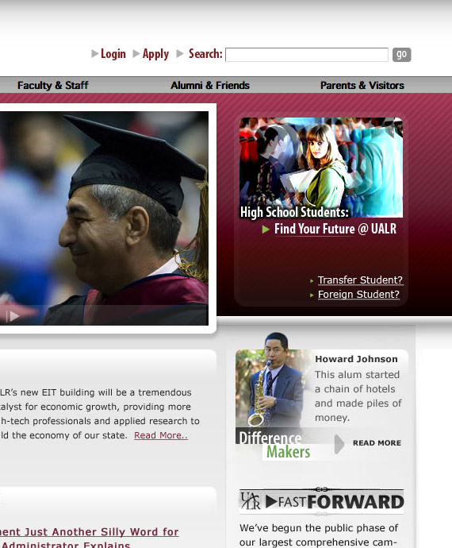Open the Transfer Student? link
This screenshot has height=548, width=452.
[x=360, y=280]
